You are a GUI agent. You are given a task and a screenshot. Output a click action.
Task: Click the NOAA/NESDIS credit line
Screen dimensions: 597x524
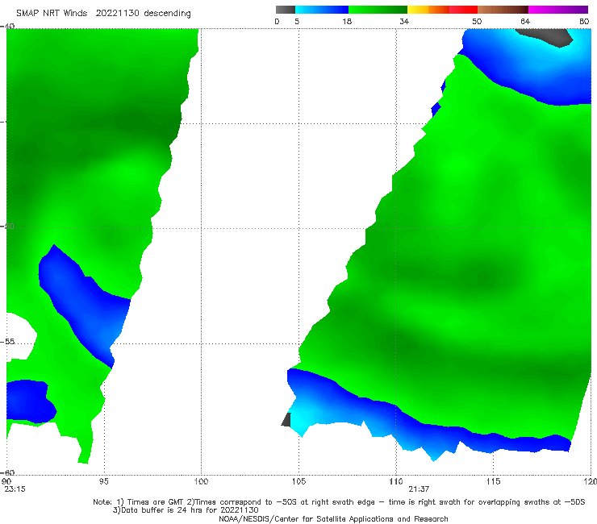pyautogui.click(x=333, y=519)
